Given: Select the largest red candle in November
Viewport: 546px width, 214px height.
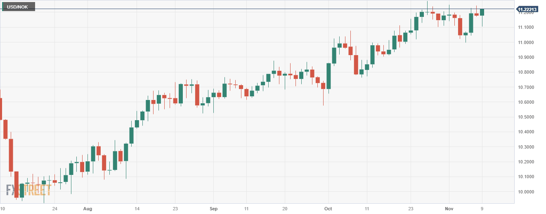Looking at the screenshot, I should pyautogui.click(x=460, y=27).
